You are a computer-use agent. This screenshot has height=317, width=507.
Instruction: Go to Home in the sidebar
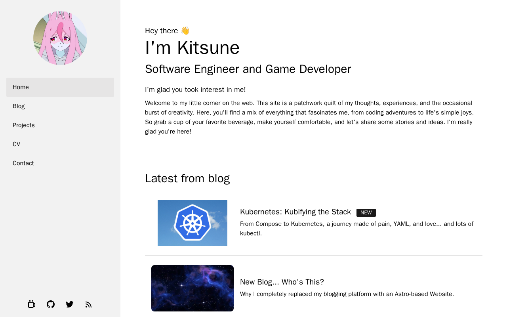click(60, 87)
